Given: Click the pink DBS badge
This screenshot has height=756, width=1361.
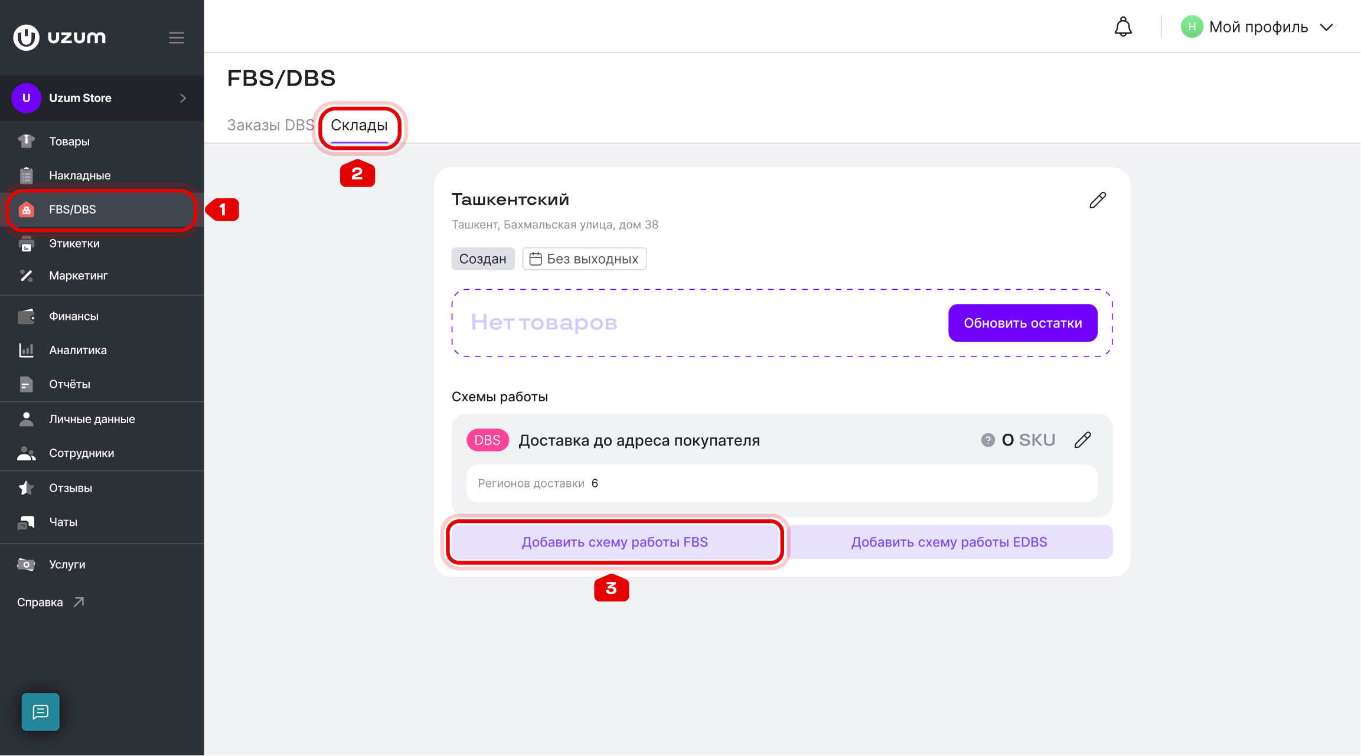Looking at the screenshot, I should (x=488, y=440).
